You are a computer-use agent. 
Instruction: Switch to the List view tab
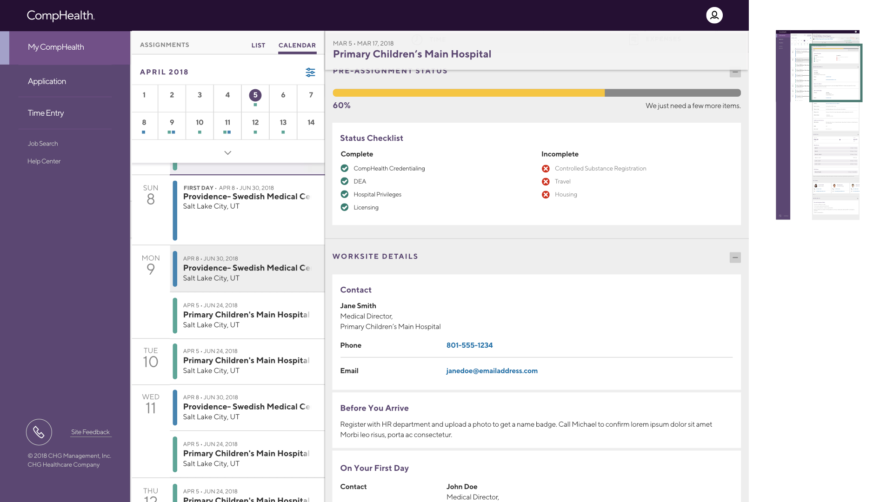[x=259, y=45]
